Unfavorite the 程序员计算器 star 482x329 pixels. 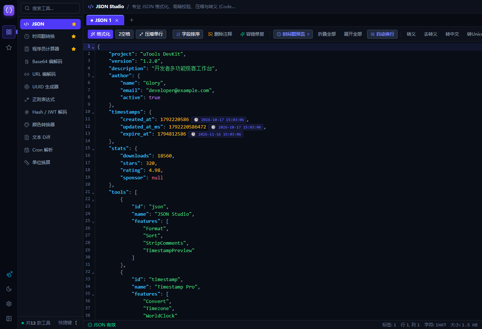[x=74, y=49]
